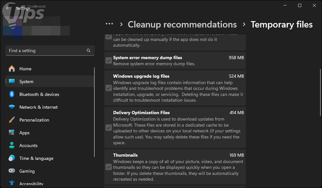
Task: Click the Personalization paintbrush icon
Action: click(x=12, y=120)
